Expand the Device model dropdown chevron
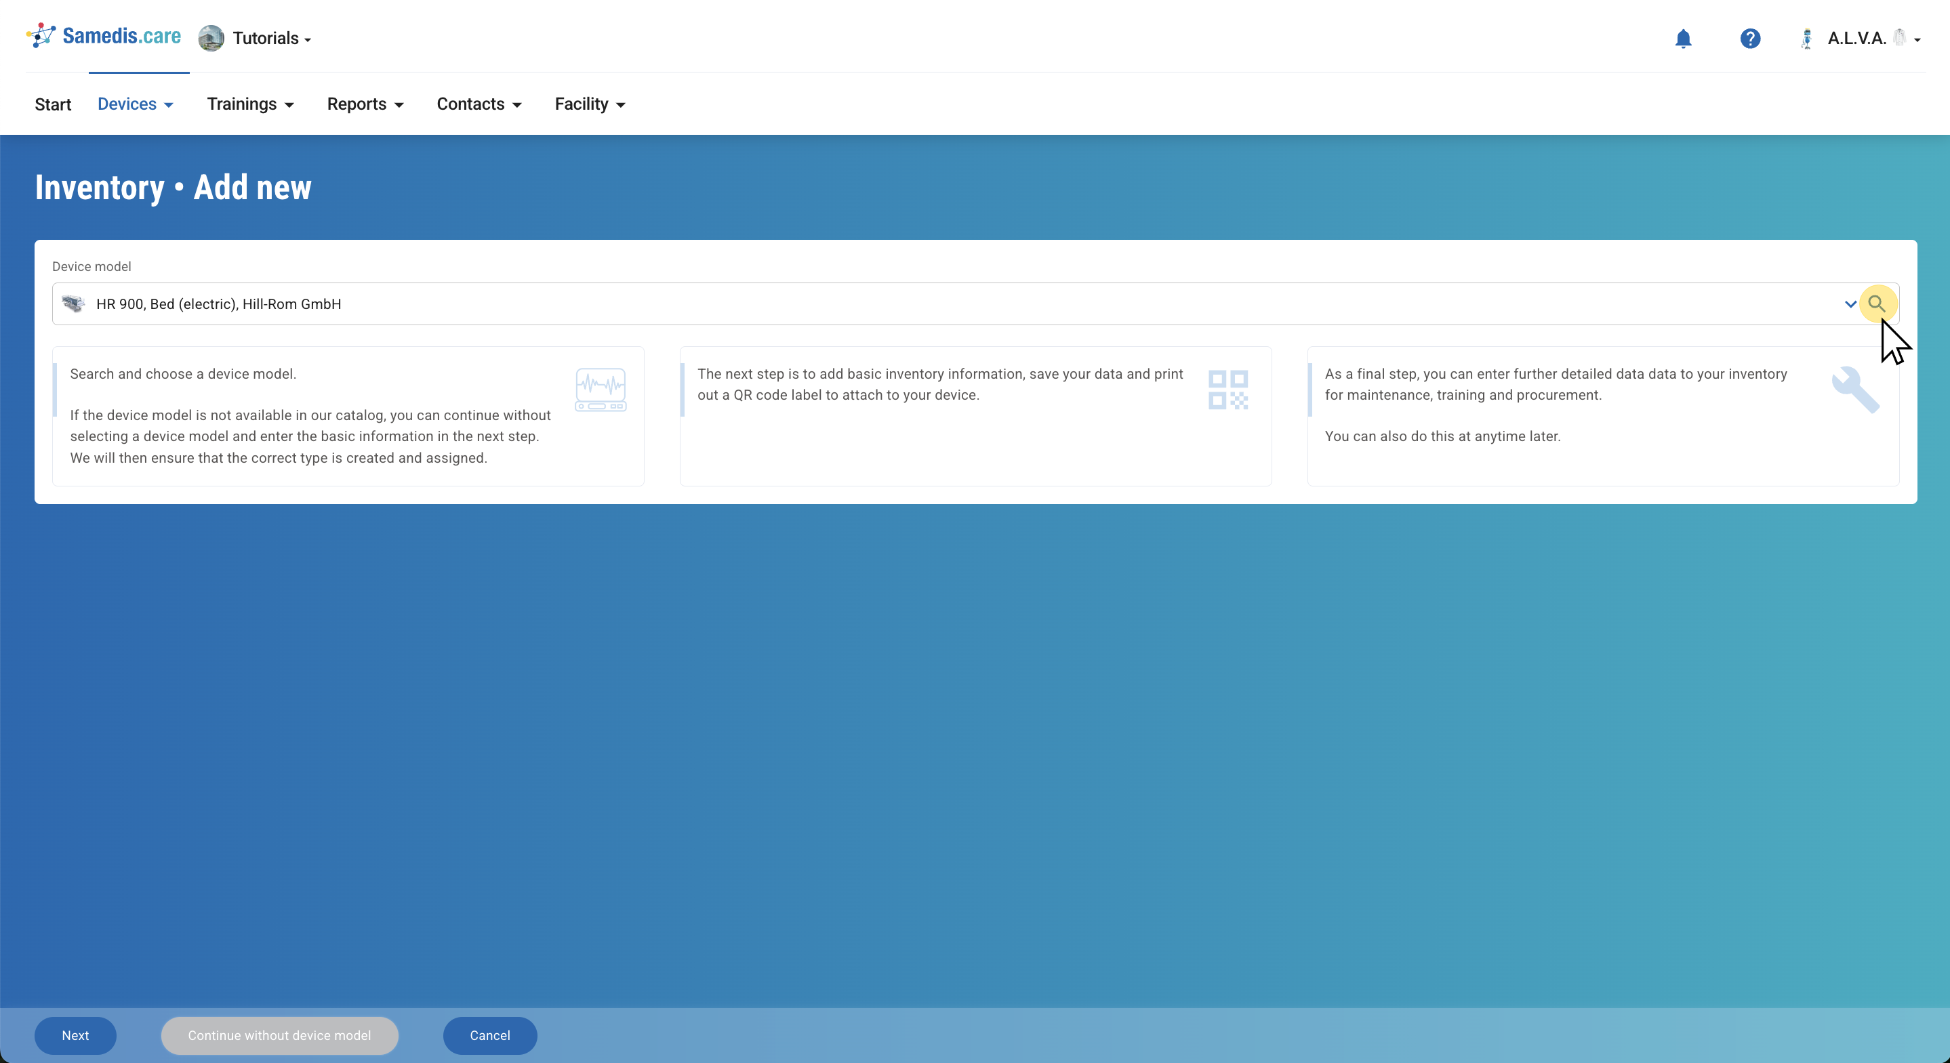Viewport: 1950px width, 1063px height. point(1850,304)
